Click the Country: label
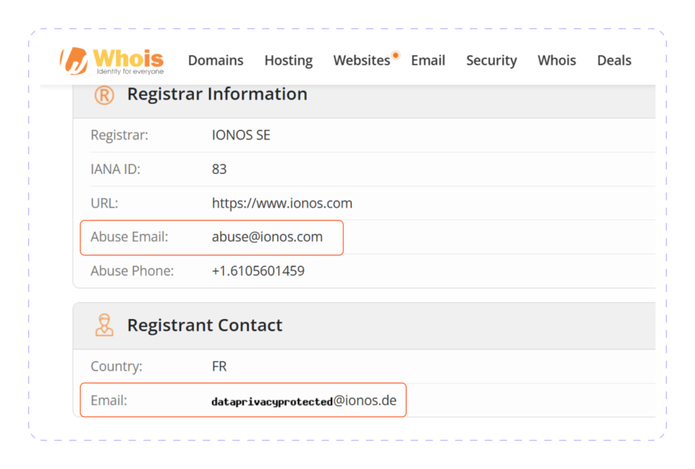 click(x=117, y=367)
